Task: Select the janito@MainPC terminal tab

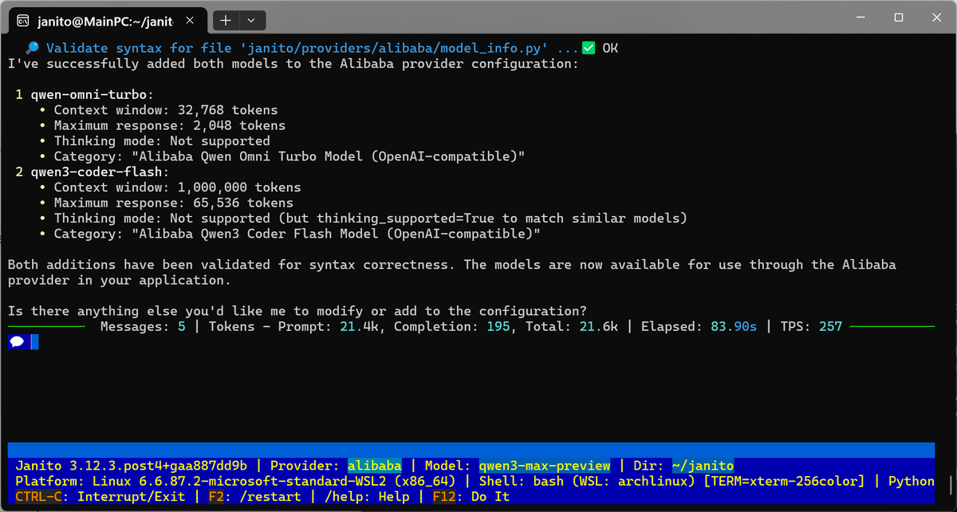Action: click(x=105, y=21)
